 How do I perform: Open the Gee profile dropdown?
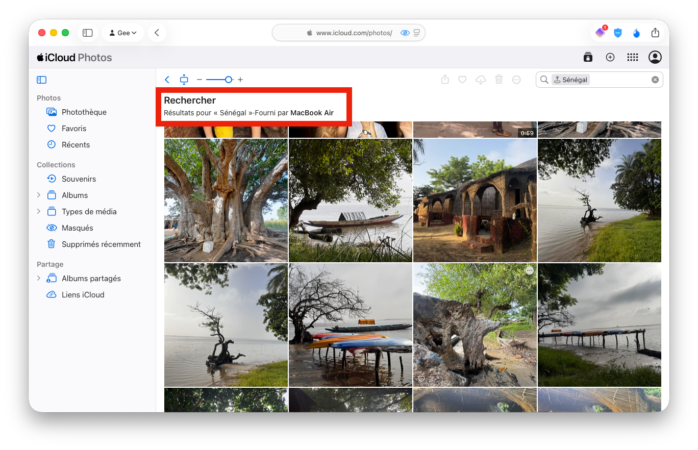[123, 33]
